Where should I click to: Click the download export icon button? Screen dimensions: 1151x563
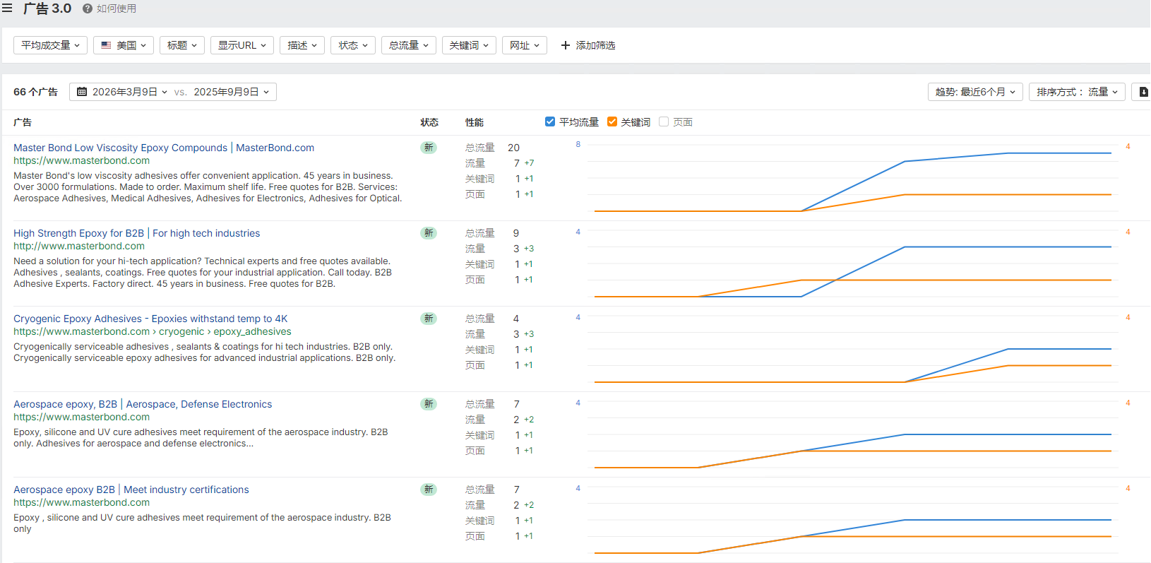point(1143,92)
